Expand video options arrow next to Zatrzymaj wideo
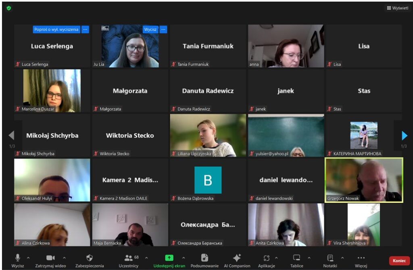The height and width of the screenshot is (270, 413). coord(64,258)
